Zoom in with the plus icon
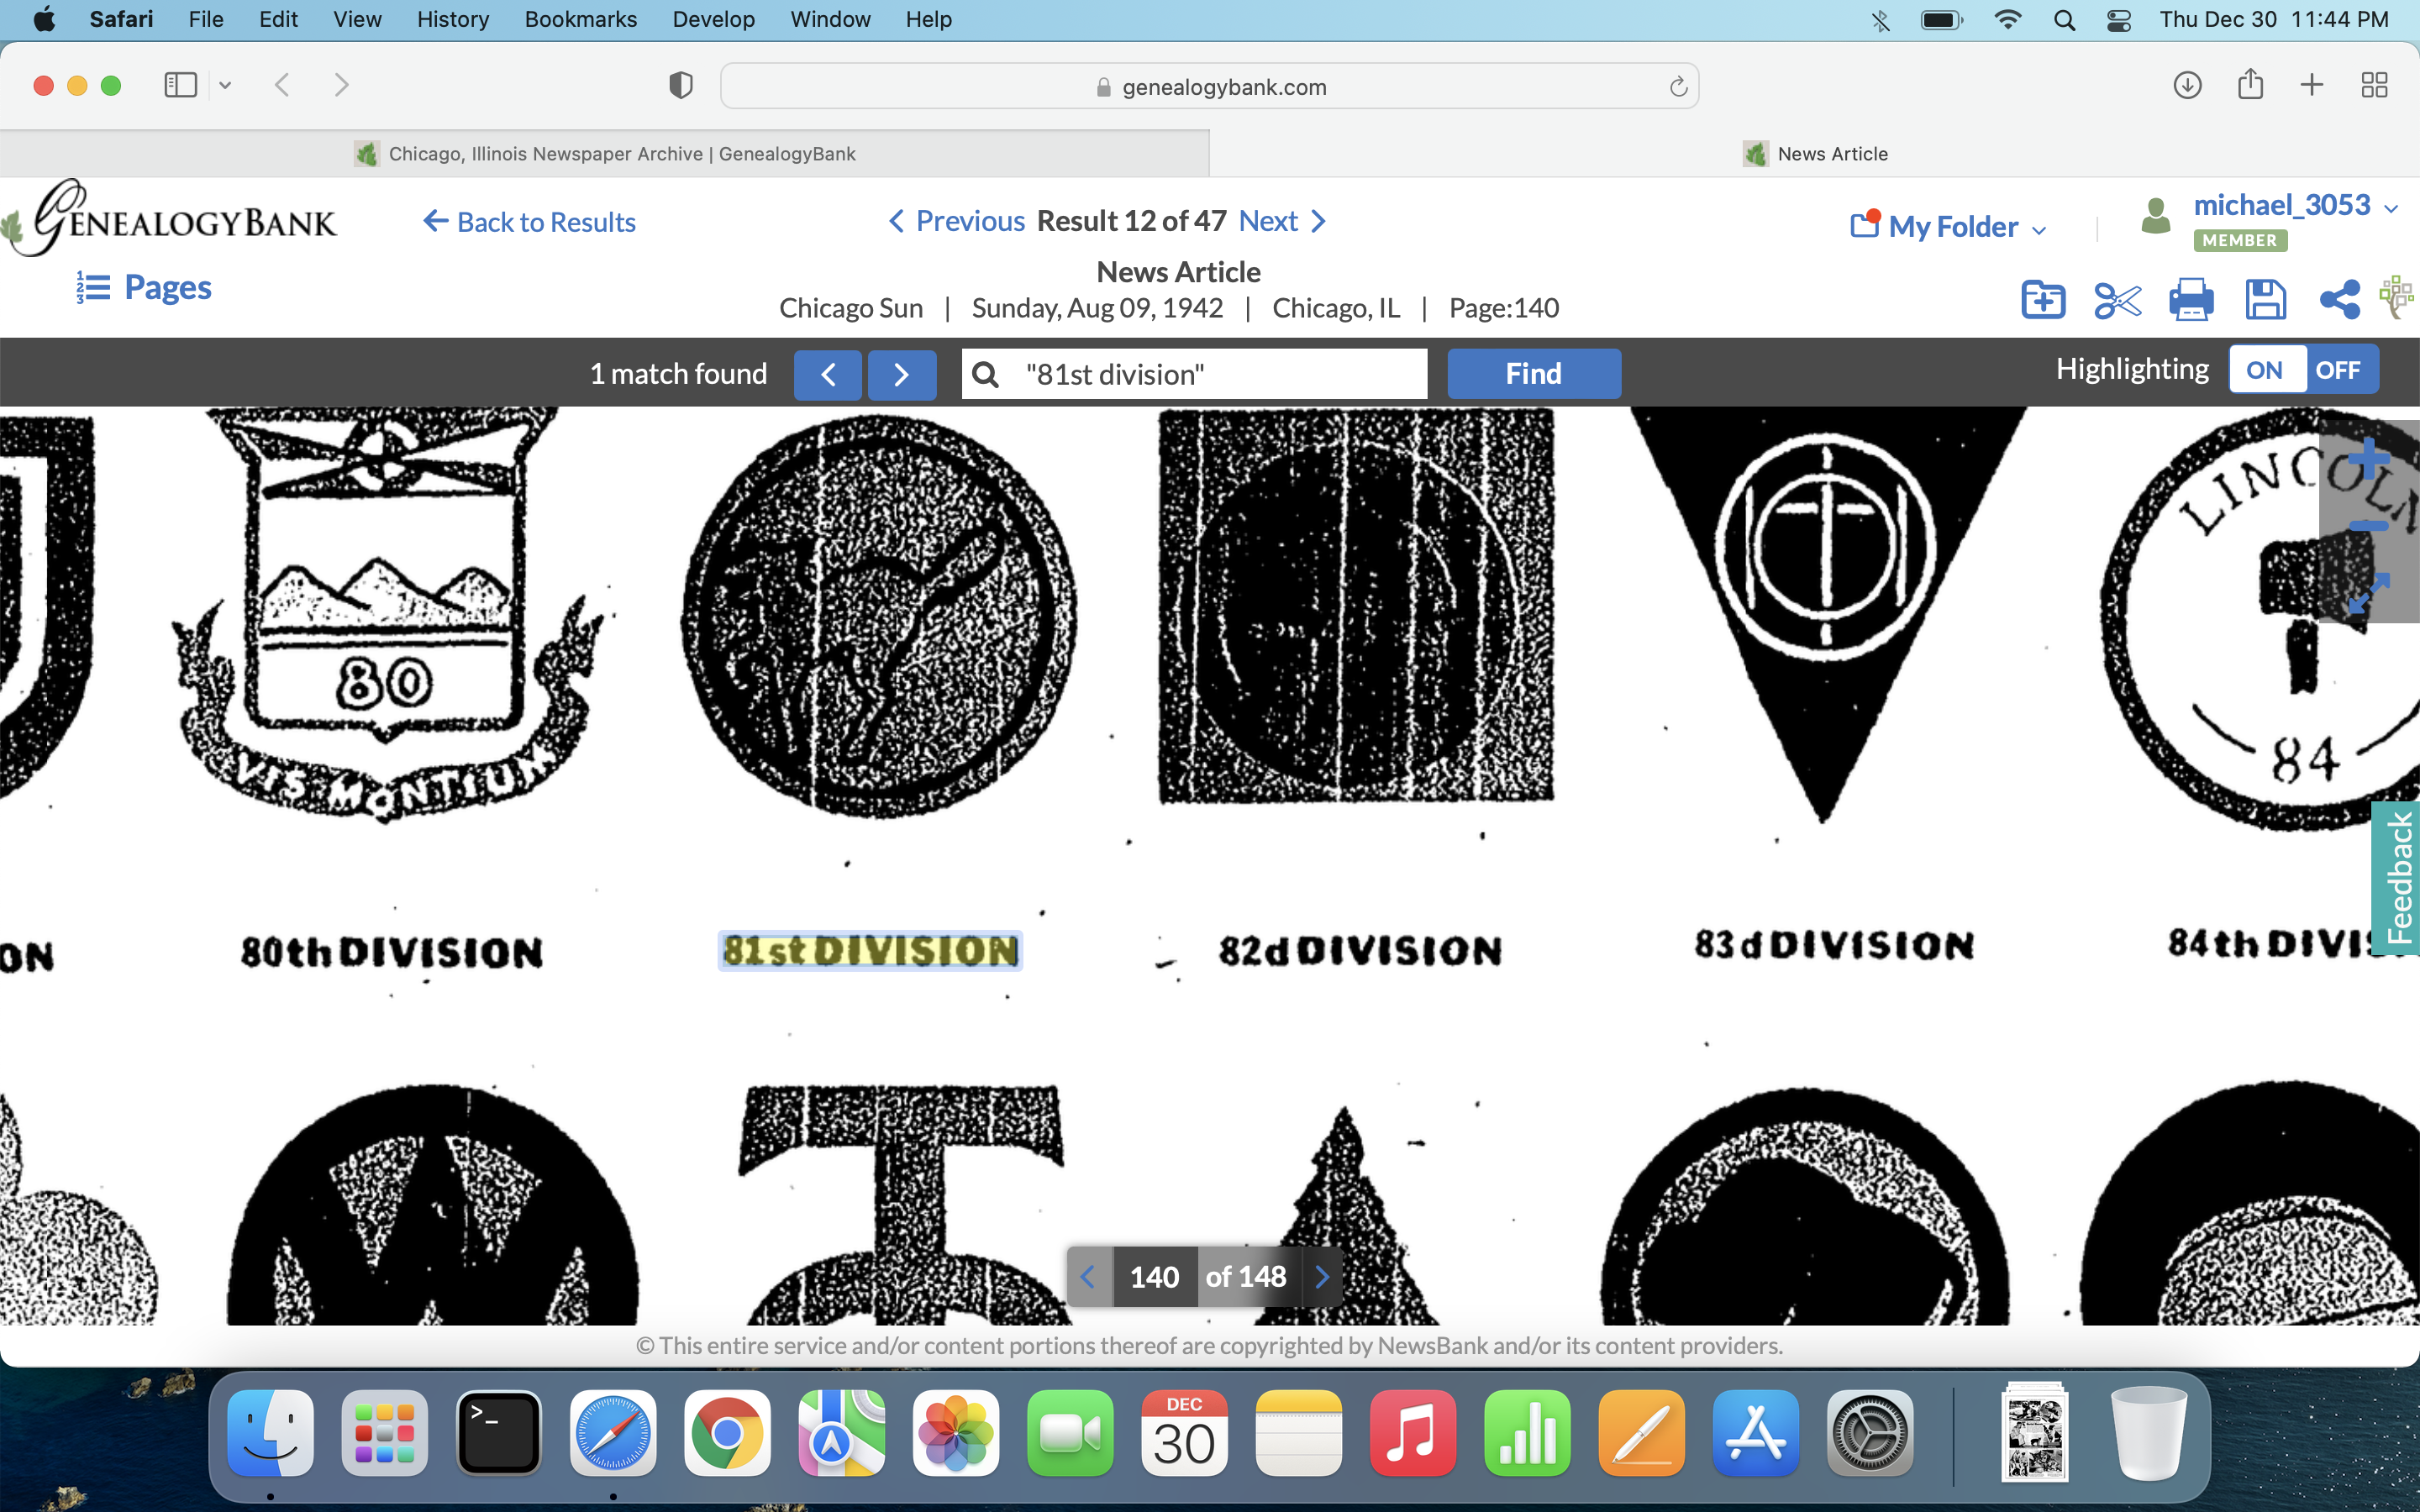Screen dimensions: 2420x1512 (2368, 459)
